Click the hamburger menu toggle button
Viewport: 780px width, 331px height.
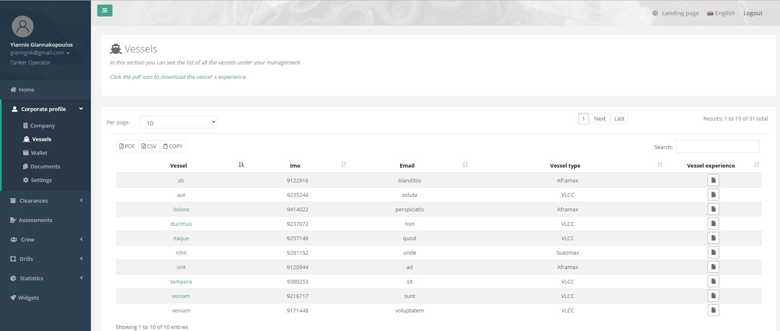coord(105,10)
